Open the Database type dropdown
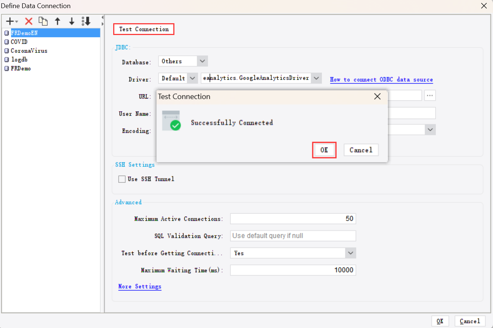 (202, 61)
